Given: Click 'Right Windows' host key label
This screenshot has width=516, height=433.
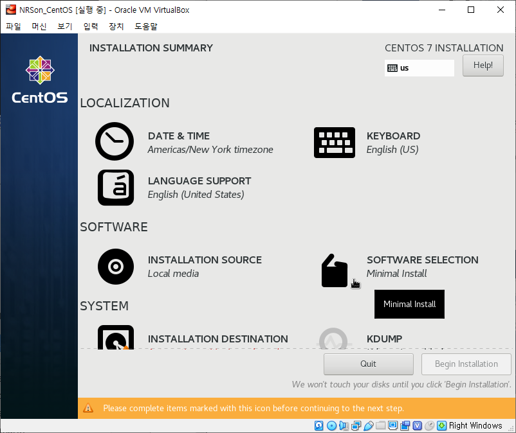Looking at the screenshot, I should pos(475,426).
